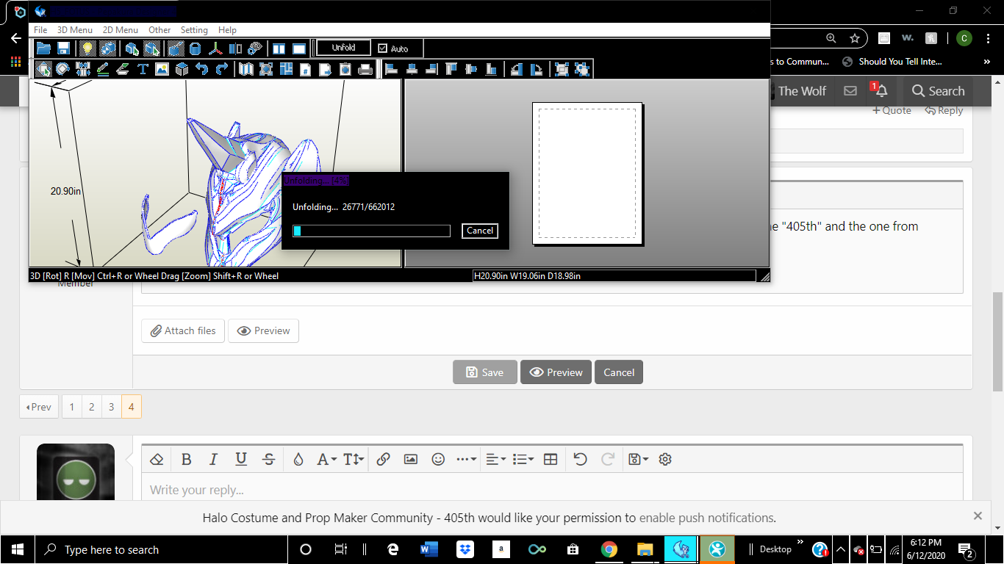
Task: Click the Prev page link
Action: 39,406
